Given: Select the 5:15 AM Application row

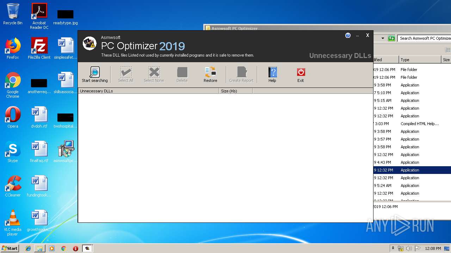Looking at the screenshot, I should click(x=412, y=100).
